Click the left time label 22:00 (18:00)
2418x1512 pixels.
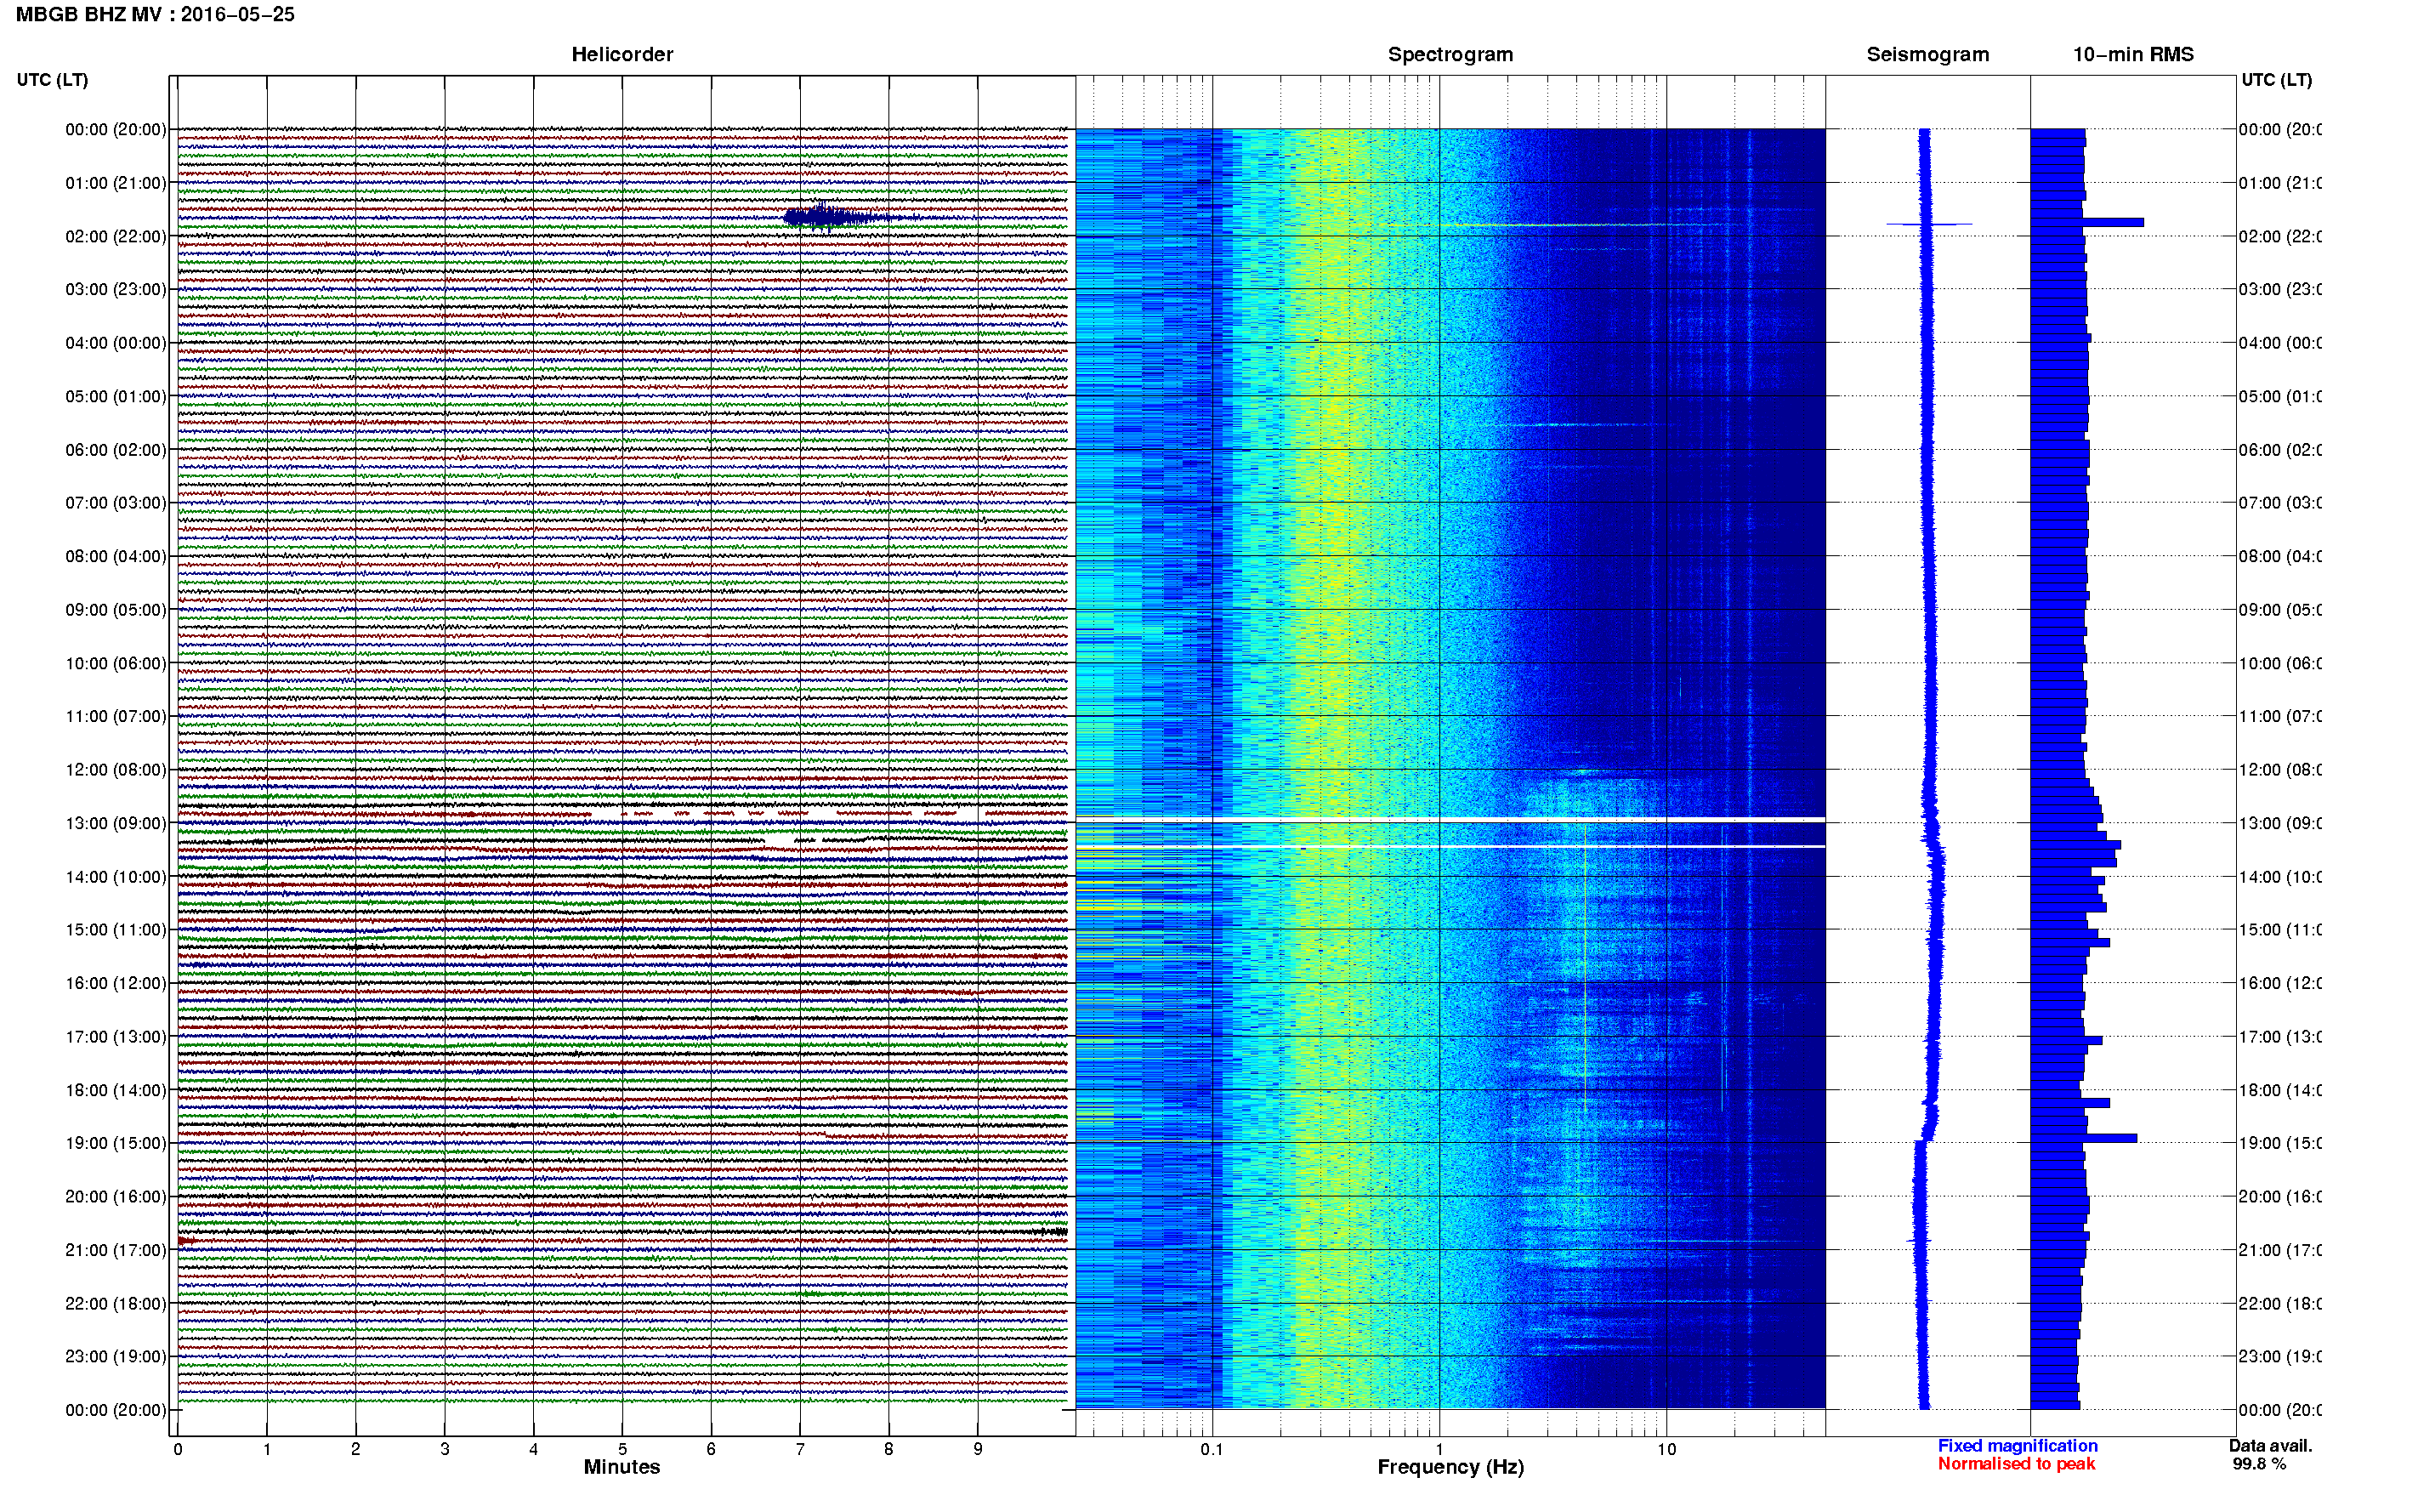(x=116, y=1304)
